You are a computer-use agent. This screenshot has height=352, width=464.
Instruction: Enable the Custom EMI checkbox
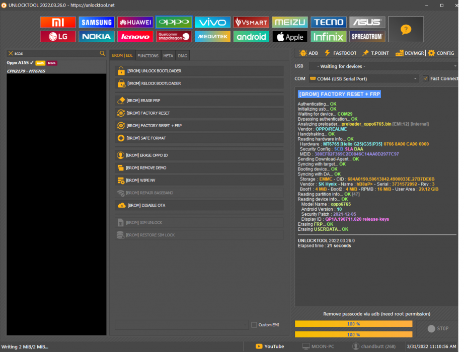coord(254,325)
